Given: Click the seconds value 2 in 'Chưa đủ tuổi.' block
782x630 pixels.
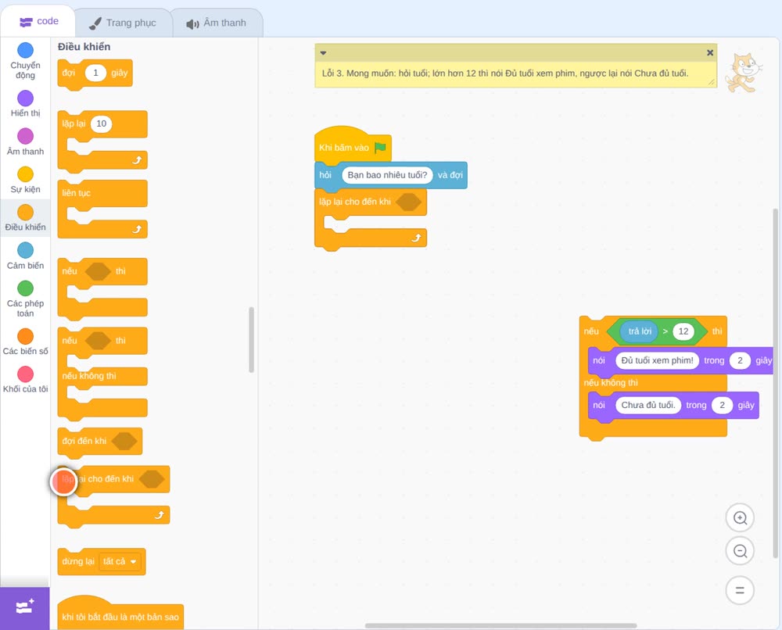Looking at the screenshot, I should pos(722,405).
